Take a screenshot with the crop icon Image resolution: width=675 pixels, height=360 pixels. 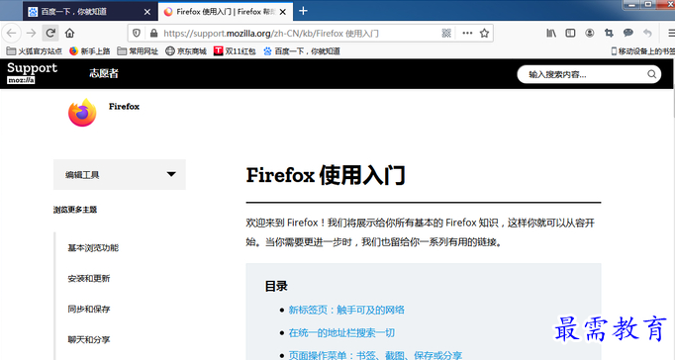click(x=609, y=33)
